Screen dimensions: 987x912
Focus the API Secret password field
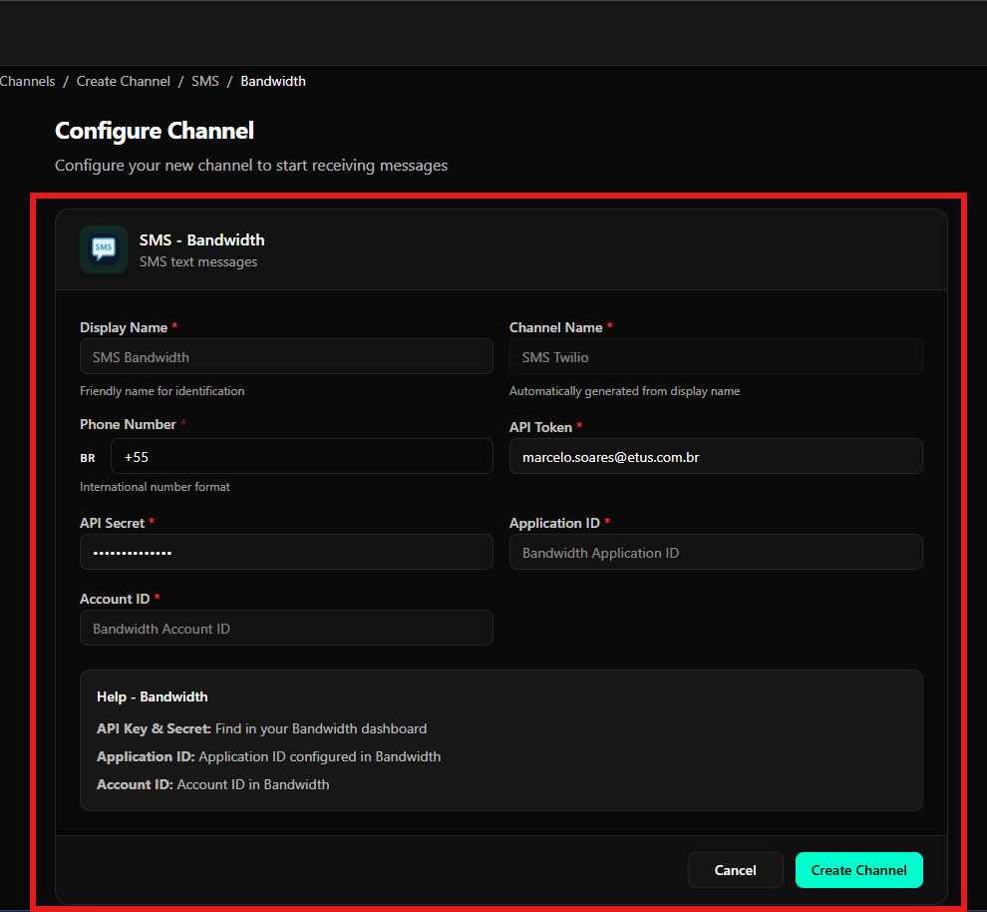click(286, 552)
